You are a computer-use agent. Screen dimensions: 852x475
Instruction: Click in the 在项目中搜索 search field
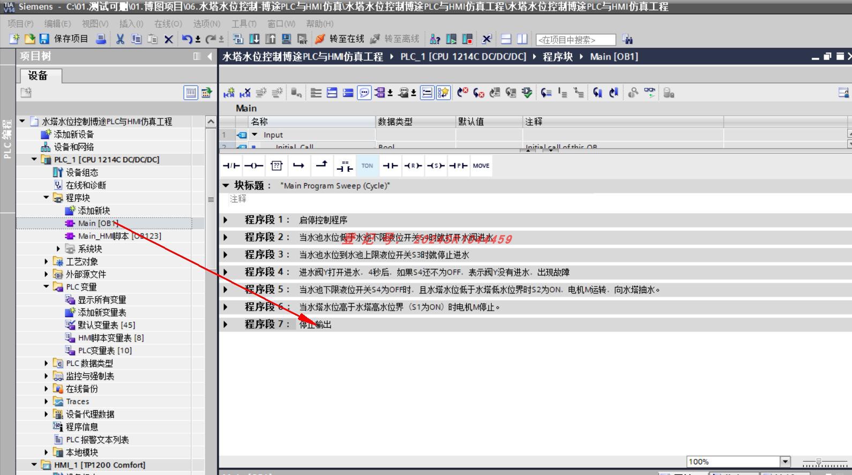click(x=576, y=40)
